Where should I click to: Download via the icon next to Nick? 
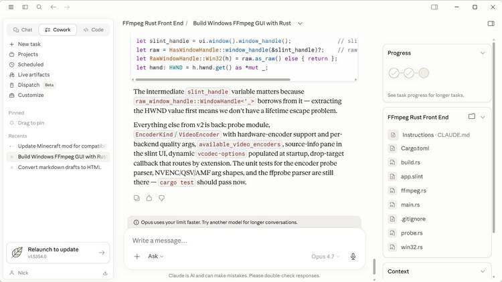[105, 273]
